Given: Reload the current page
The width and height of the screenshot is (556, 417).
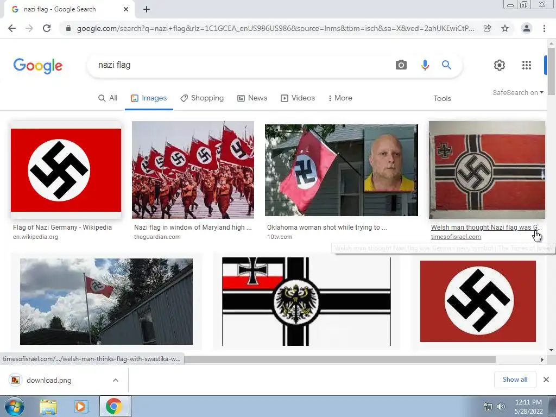Looking at the screenshot, I should (x=47, y=28).
